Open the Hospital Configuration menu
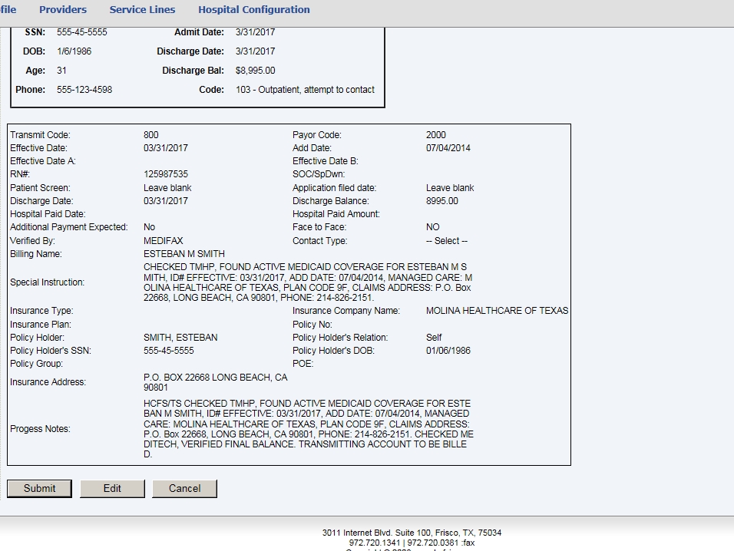 pos(253,10)
